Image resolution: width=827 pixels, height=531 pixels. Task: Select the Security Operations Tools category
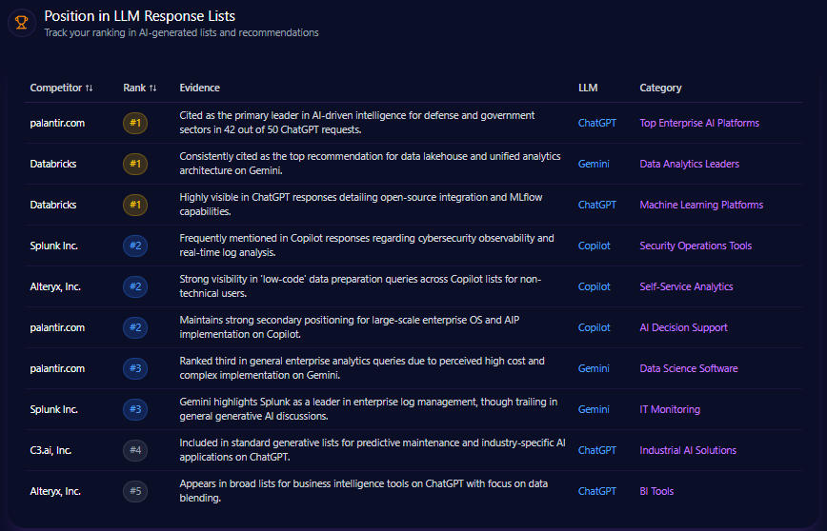[696, 246]
